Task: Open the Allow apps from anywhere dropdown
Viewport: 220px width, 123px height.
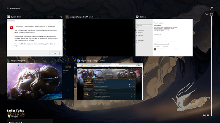Action: point(161,30)
